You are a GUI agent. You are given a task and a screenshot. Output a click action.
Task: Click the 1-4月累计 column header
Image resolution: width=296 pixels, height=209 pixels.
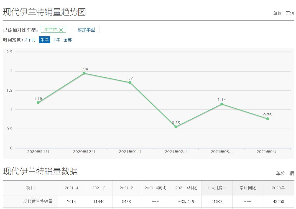click(x=217, y=188)
